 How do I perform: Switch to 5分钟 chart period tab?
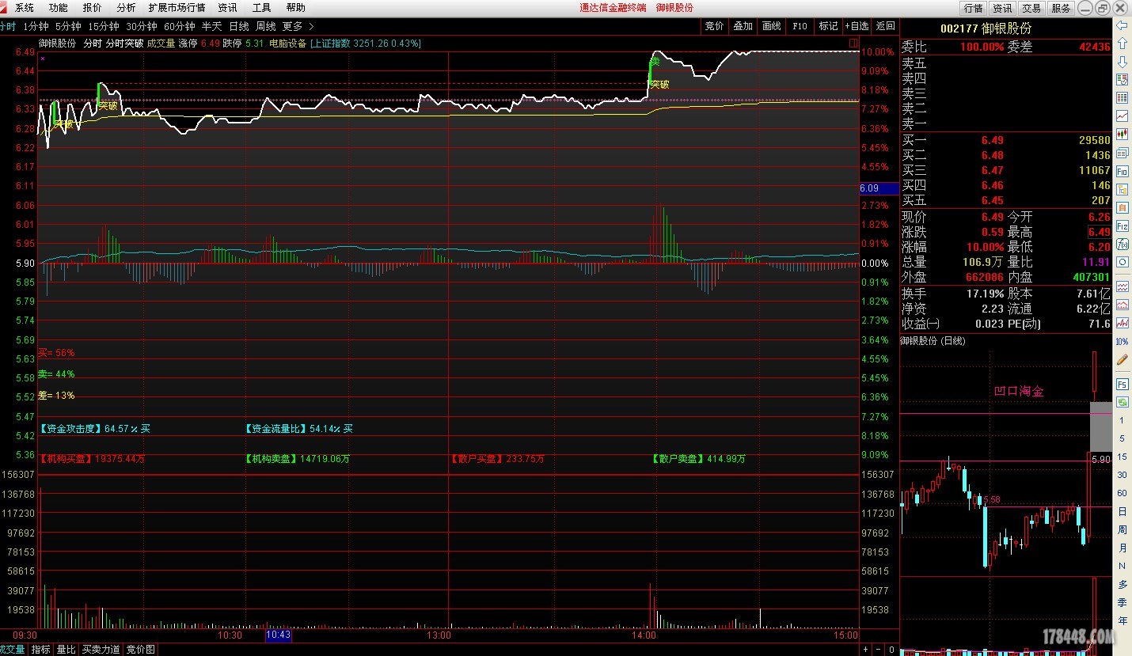click(x=68, y=26)
